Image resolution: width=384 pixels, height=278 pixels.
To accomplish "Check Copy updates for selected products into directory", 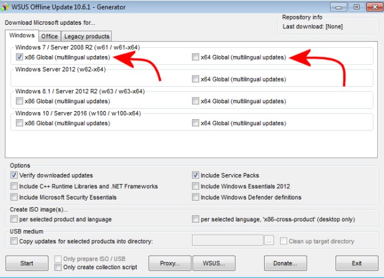I will (x=14, y=241).
